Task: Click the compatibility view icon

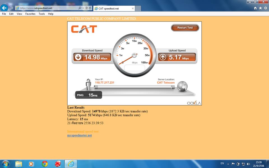Action: click(x=87, y=8)
